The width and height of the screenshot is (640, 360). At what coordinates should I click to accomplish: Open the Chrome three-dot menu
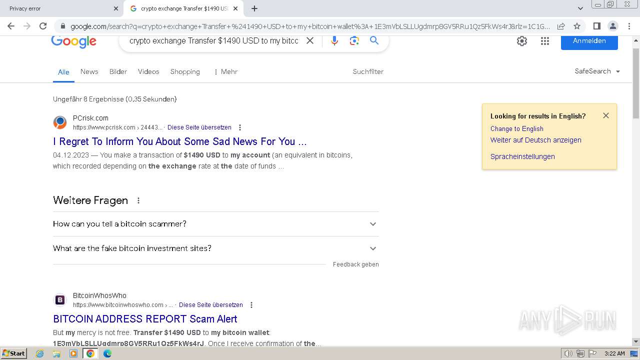coord(628,26)
